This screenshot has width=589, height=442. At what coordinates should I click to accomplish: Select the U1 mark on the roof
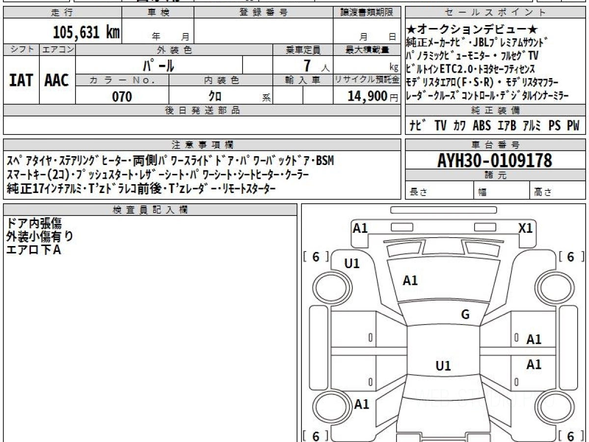point(443,366)
